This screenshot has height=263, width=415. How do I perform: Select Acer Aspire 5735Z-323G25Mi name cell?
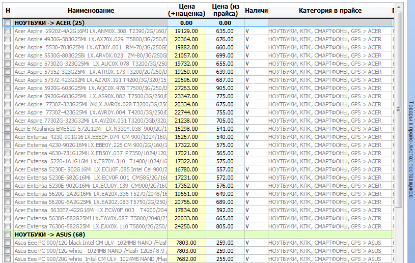pyautogui.click(x=91, y=72)
